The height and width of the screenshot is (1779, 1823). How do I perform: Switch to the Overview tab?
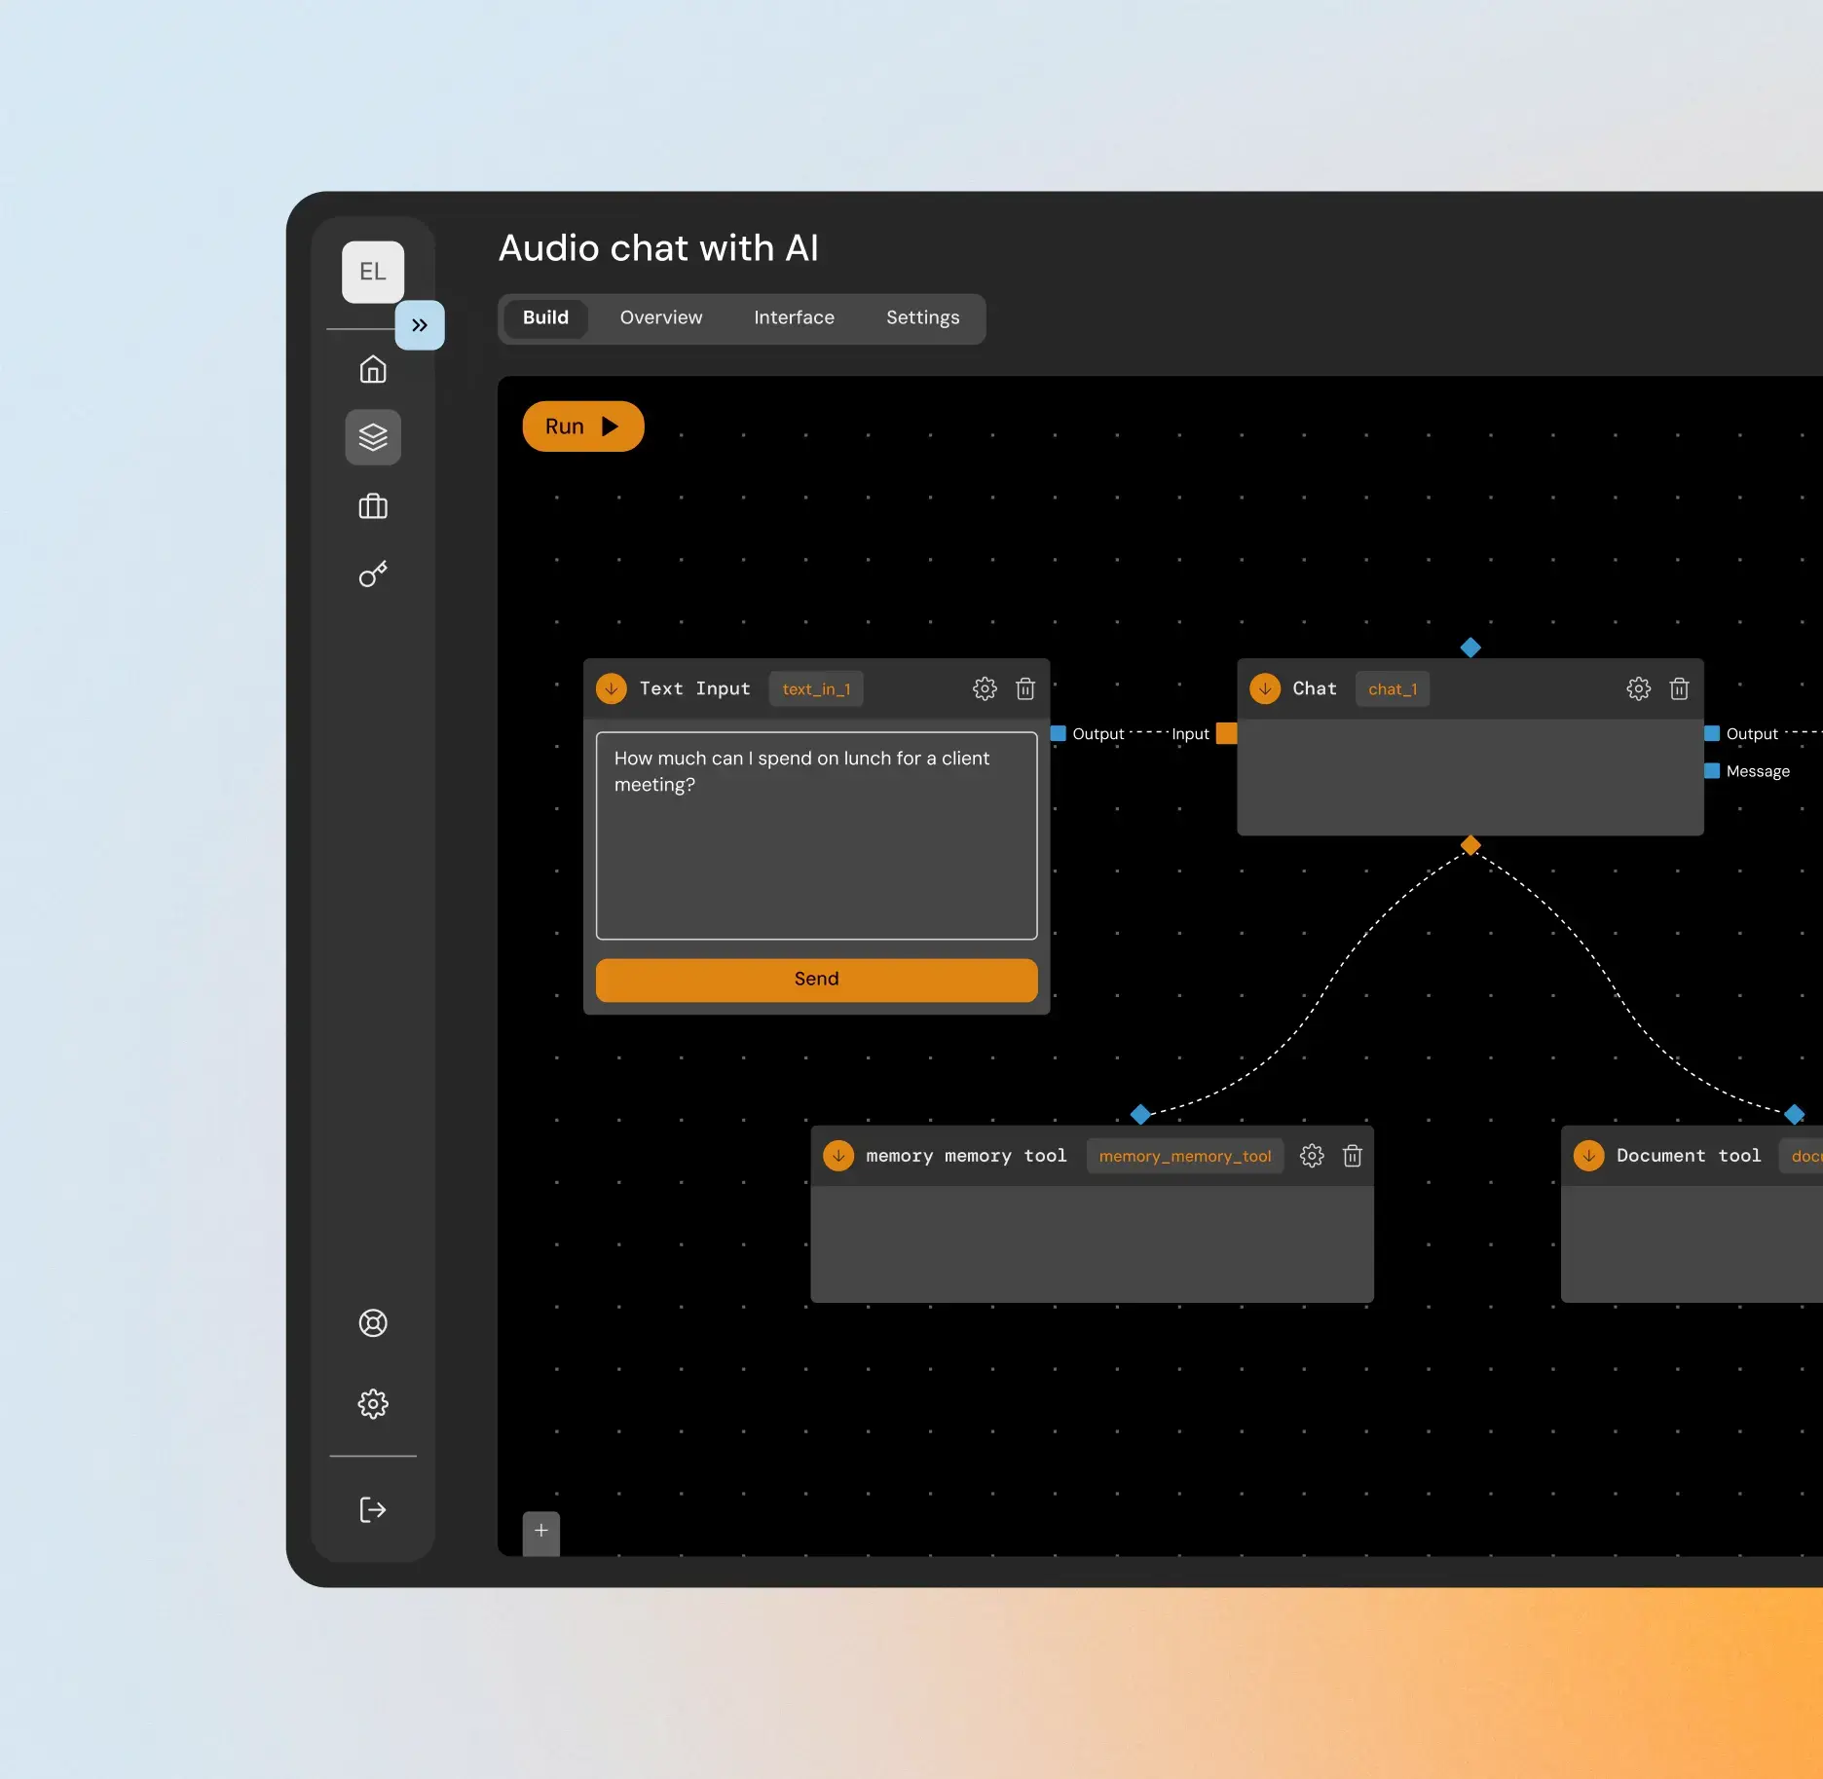661,318
